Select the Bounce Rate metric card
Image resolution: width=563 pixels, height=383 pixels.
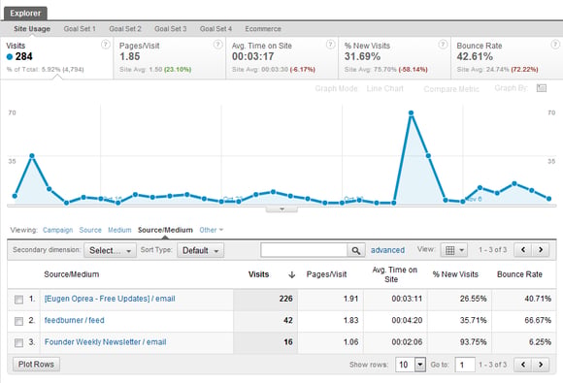point(507,58)
